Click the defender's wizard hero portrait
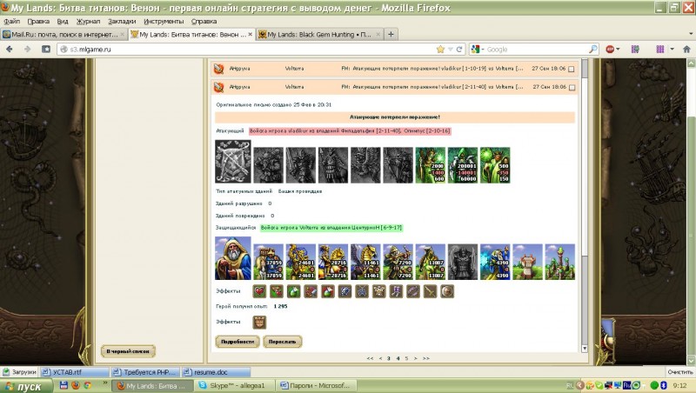The image size is (696, 393). [232, 258]
